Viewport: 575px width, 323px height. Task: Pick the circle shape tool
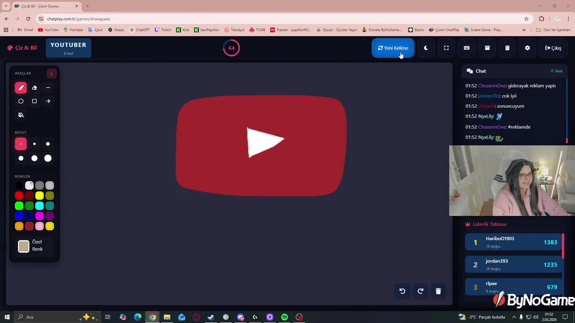click(x=21, y=101)
